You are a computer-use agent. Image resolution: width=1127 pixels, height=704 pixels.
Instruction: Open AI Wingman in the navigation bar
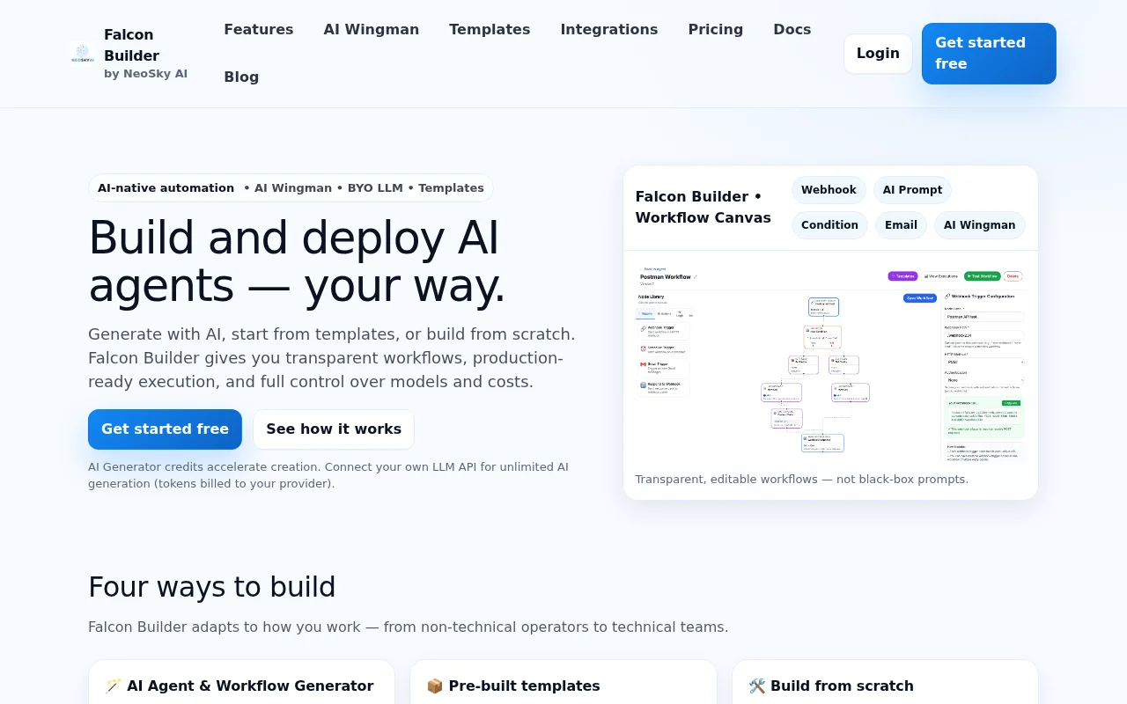372,29
